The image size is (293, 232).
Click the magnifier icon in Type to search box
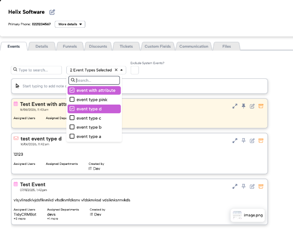tap(15, 70)
